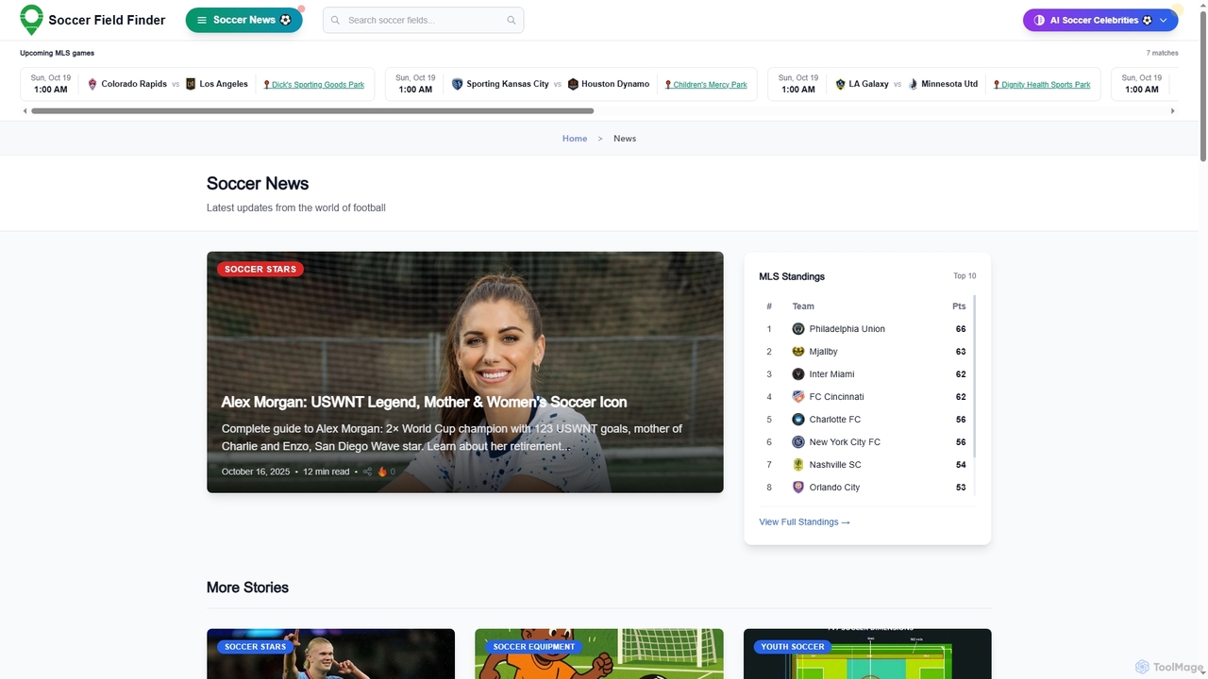Click the Inter Miami crest in standings

pyautogui.click(x=798, y=374)
